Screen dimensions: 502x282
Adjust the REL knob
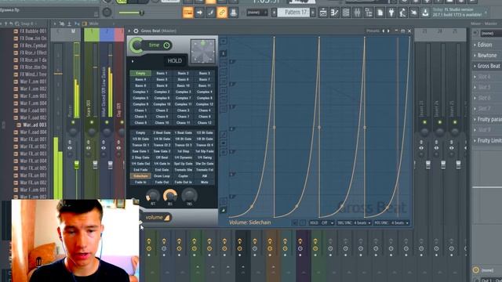[170, 195]
